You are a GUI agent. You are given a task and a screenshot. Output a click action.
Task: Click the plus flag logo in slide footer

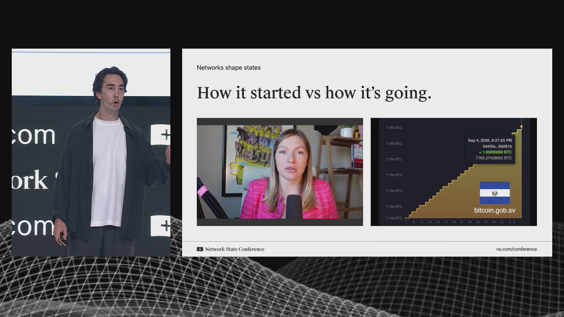[x=200, y=249]
